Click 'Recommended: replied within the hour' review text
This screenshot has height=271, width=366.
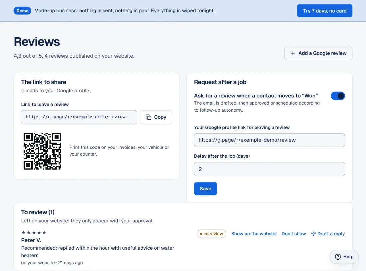click(x=97, y=252)
